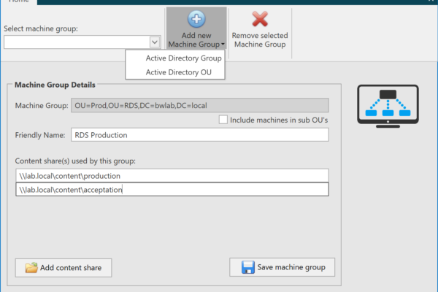Click the Machine Group: label
The image size is (438, 292).
[x=42, y=105]
